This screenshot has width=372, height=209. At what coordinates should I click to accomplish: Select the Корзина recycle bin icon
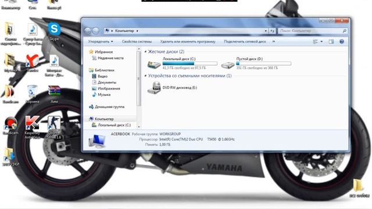[33, 94]
